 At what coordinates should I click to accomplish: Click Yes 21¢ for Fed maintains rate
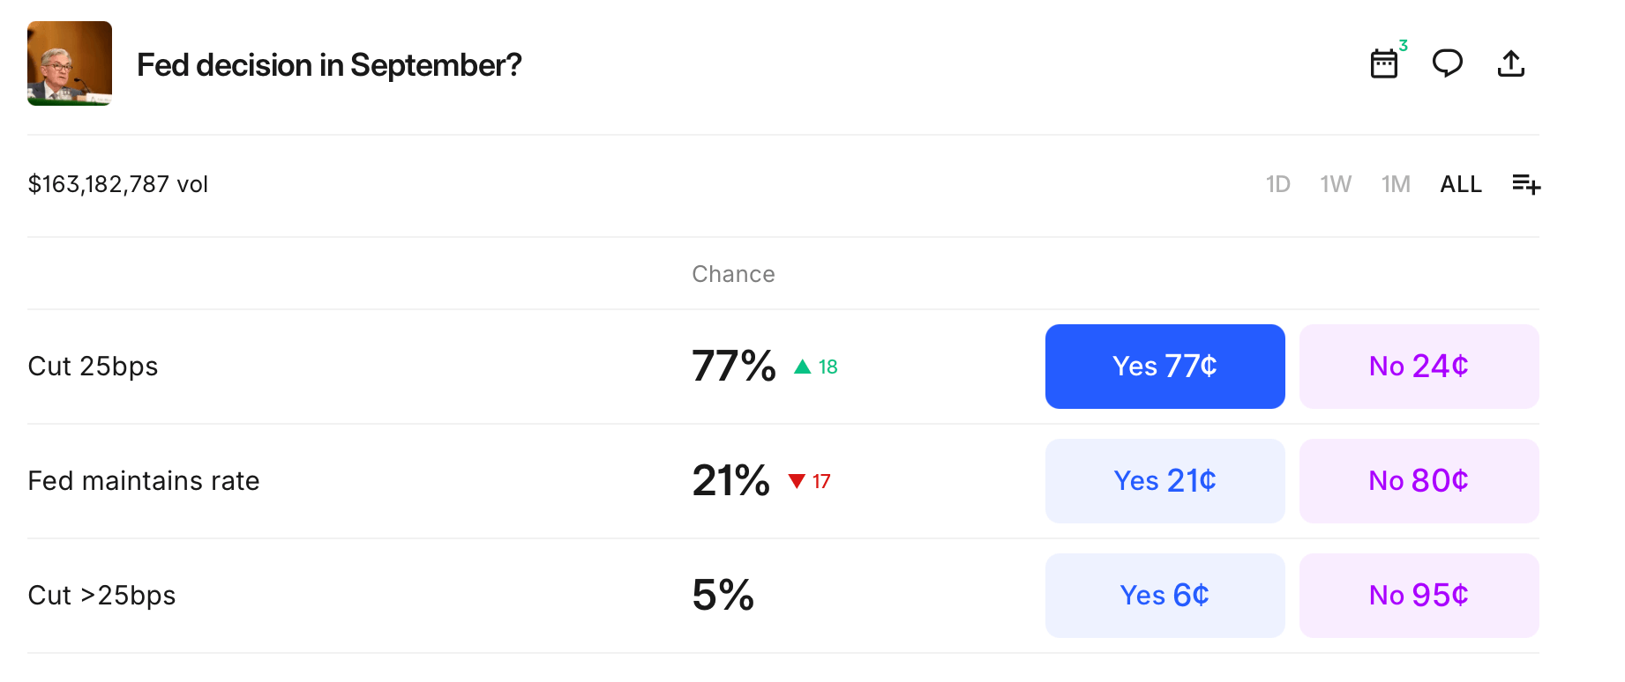pos(1164,481)
